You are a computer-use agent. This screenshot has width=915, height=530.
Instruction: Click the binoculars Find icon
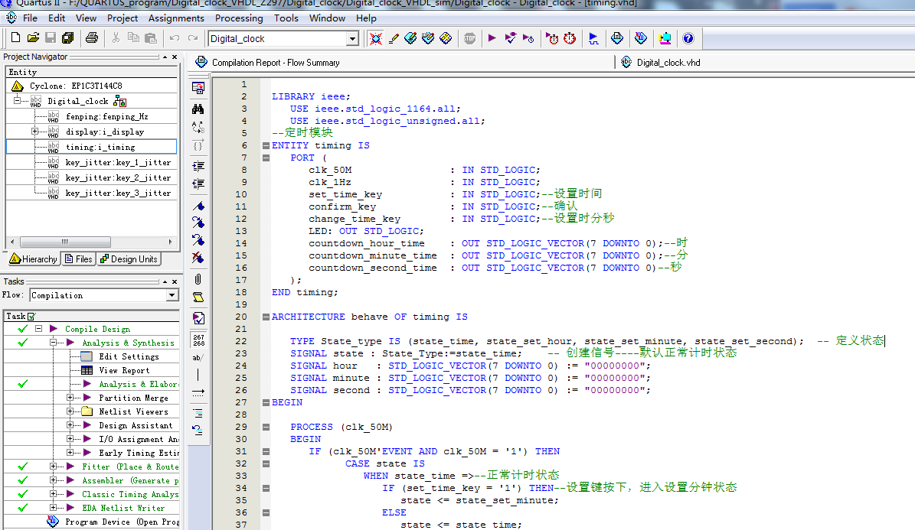[x=198, y=109]
